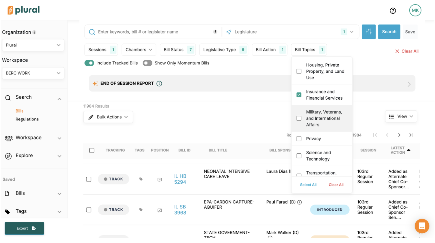Click the info icon beside Paul Faraci
This screenshot has width=435, height=243.
(299, 202)
